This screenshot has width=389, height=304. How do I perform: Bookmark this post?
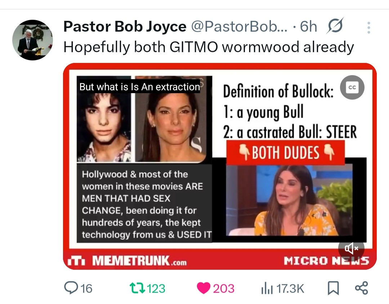click(333, 288)
